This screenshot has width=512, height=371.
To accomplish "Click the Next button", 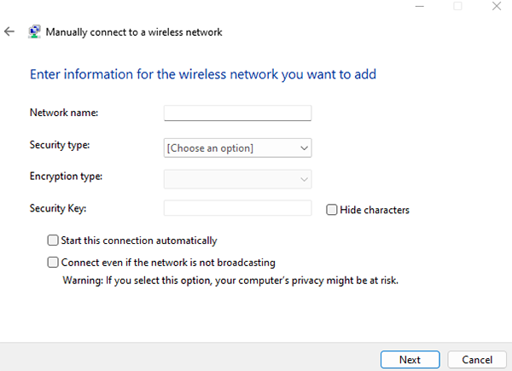I will [x=410, y=359].
